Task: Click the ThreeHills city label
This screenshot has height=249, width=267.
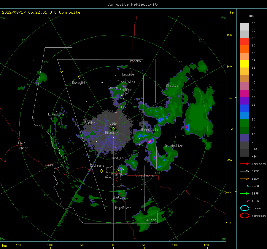Action: coord(149,129)
